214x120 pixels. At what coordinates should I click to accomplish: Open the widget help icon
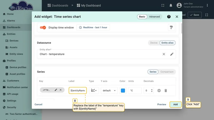click(x=169, y=17)
